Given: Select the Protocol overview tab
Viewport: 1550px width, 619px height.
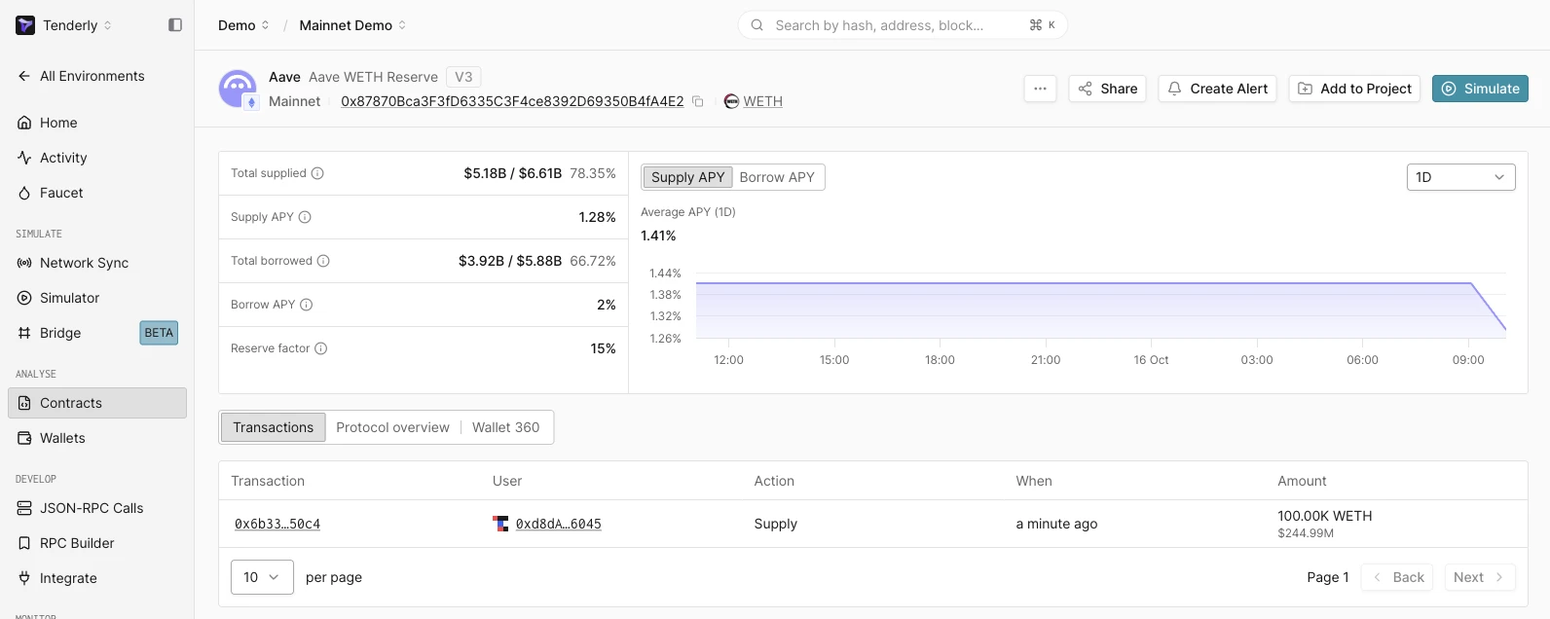Looking at the screenshot, I should point(392,427).
